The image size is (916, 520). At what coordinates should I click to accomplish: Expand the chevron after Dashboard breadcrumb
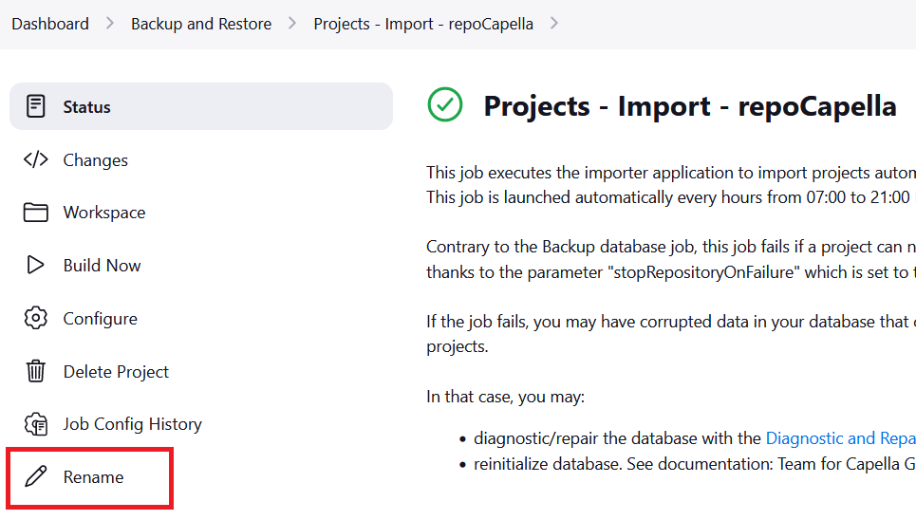click(110, 24)
